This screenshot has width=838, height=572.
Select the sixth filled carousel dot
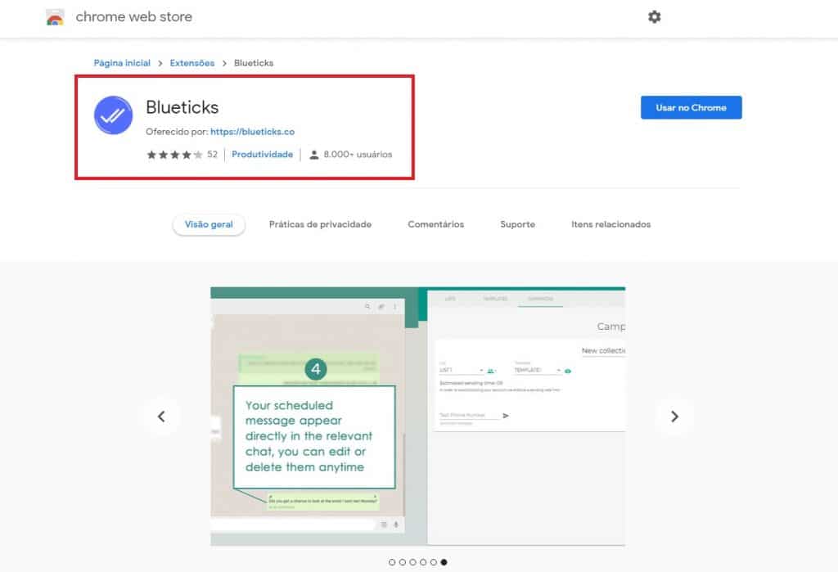[444, 562]
